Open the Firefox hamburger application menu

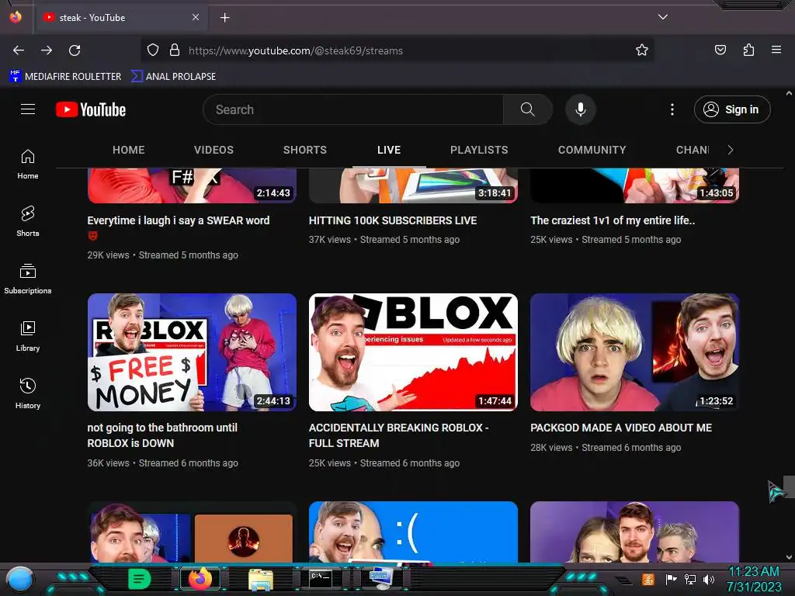click(776, 50)
